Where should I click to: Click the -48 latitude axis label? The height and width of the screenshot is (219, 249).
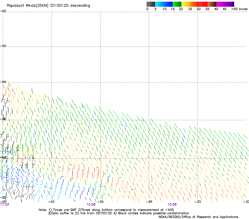click(x=3, y=157)
